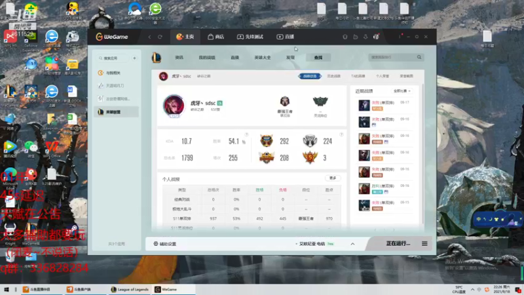The image size is (524, 295).
Task: Click the WeGame taskbar button
Action: 174,290
